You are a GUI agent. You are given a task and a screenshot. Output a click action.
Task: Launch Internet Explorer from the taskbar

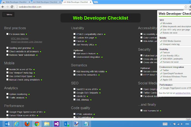coord(16,124)
